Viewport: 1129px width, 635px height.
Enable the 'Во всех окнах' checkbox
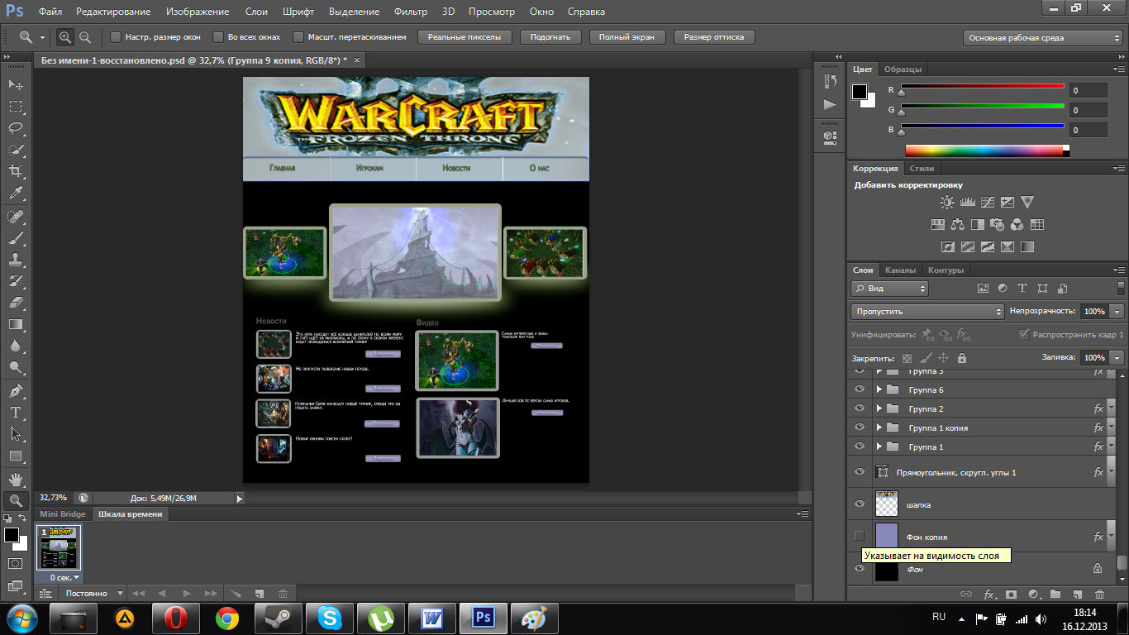coord(218,37)
